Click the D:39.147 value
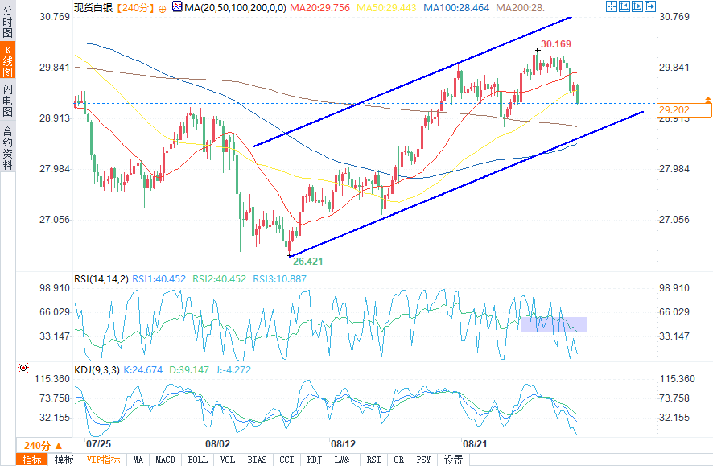 pos(189,369)
